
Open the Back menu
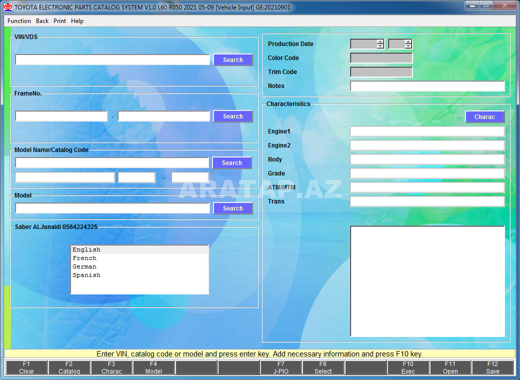pyautogui.click(x=42, y=21)
